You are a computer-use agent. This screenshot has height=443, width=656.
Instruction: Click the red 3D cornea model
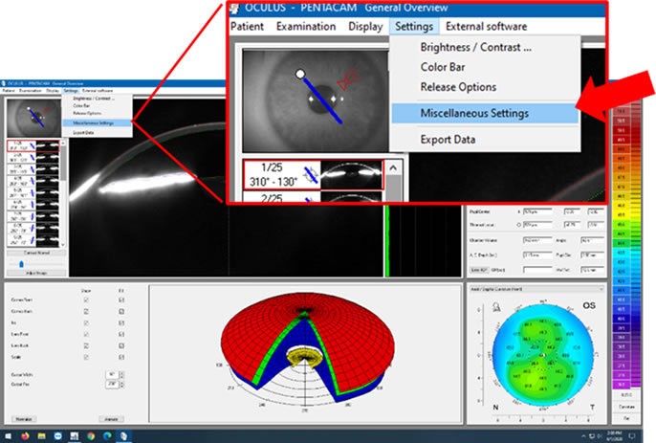click(307, 347)
